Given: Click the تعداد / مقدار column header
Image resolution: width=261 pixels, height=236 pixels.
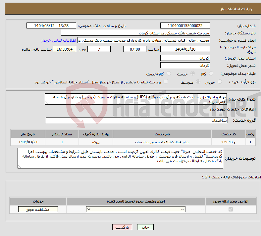Looking at the screenshot, I should click(62, 134).
